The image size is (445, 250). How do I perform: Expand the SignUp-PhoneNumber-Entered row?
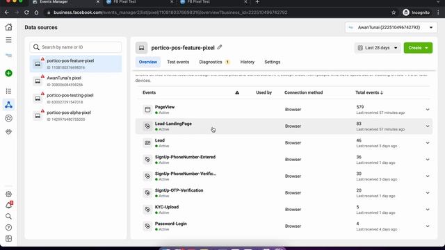428,160
